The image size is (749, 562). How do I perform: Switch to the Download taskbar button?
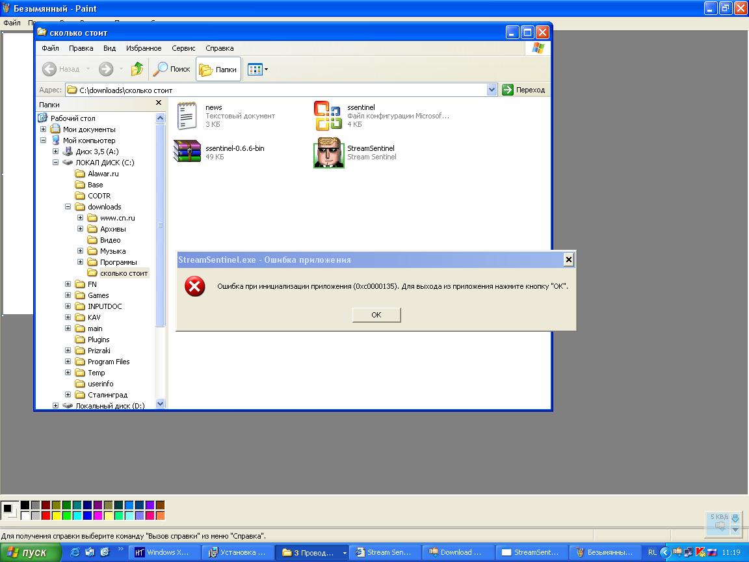459,552
